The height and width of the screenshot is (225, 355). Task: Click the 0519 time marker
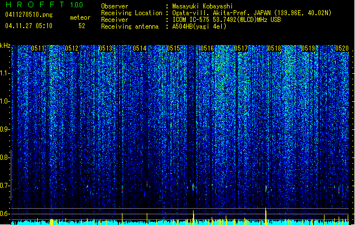click(308, 48)
